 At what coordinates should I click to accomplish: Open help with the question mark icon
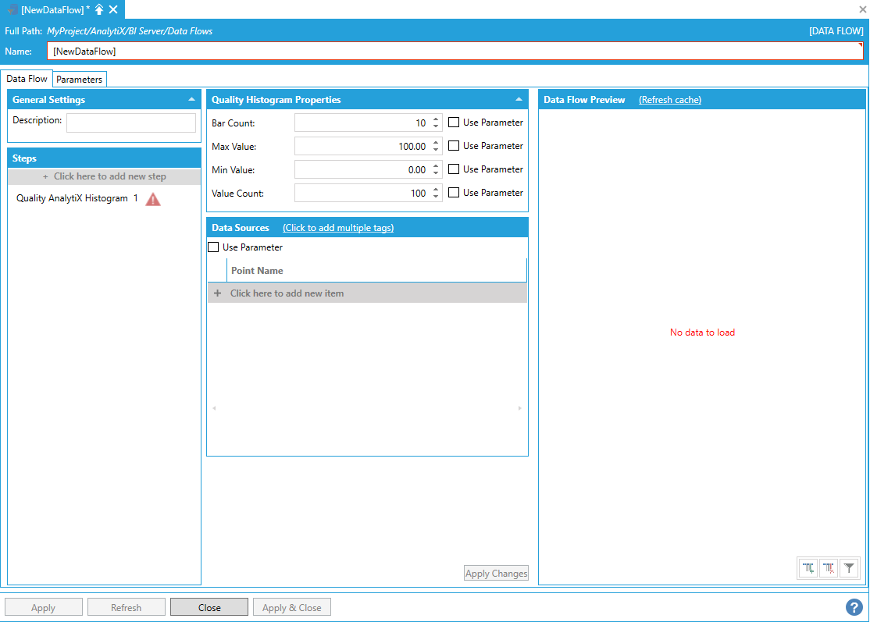tap(854, 607)
